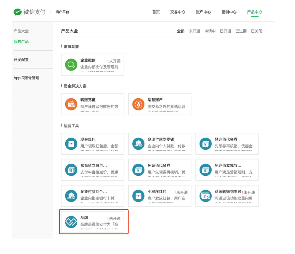Screen dimensions: 295x254
Task: Click description 支付中直接减价，优惠
Action: (99, 172)
